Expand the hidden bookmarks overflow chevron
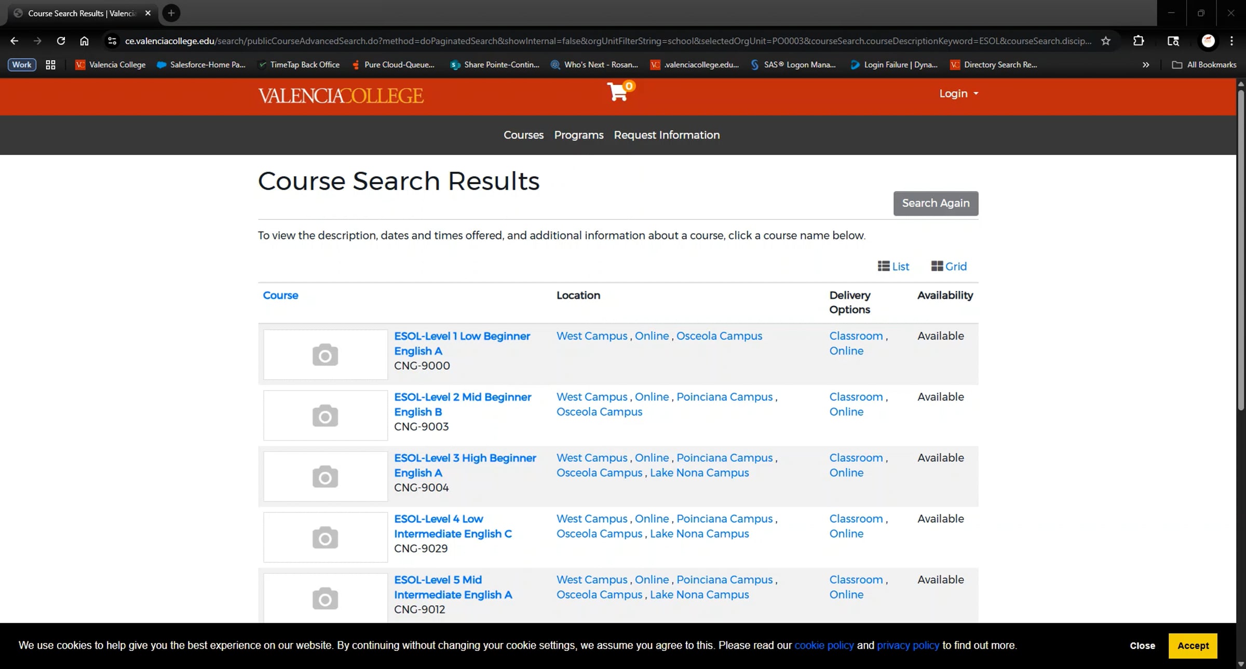1246x669 pixels. (x=1146, y=65)
